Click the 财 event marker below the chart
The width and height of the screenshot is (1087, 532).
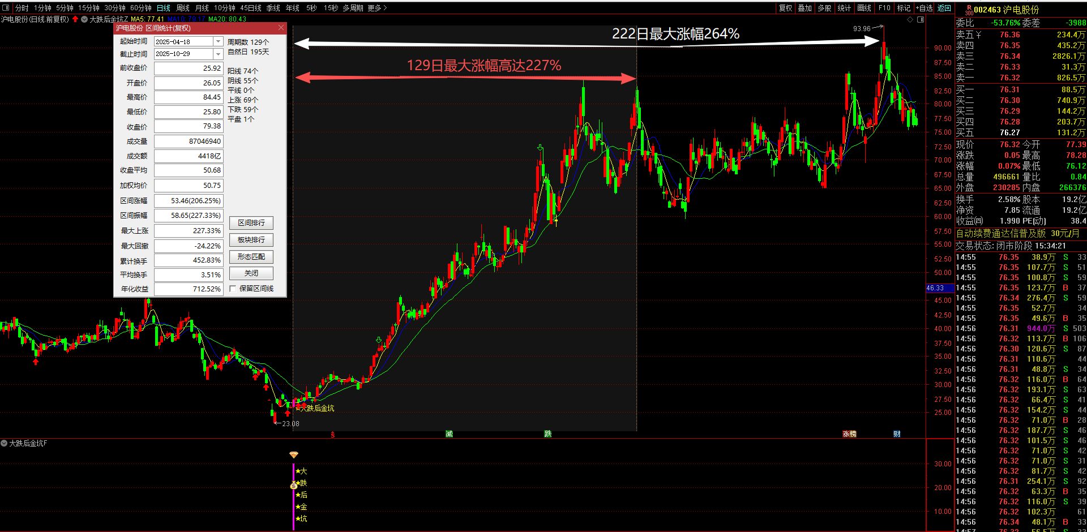(897, 434)
